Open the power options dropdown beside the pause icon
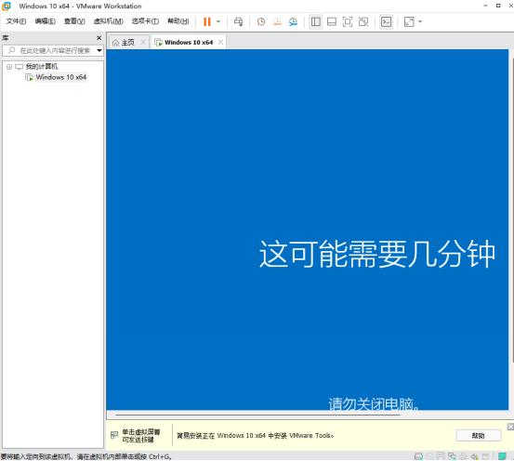The width and height of the screenshot is (514, 461). click(x=218, y=21)
